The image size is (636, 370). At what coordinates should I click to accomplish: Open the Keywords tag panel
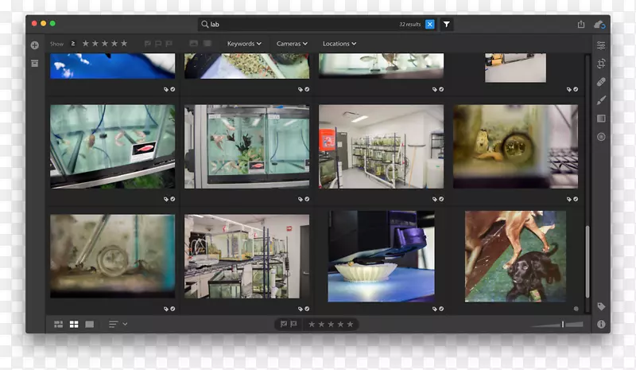(601, 306)
